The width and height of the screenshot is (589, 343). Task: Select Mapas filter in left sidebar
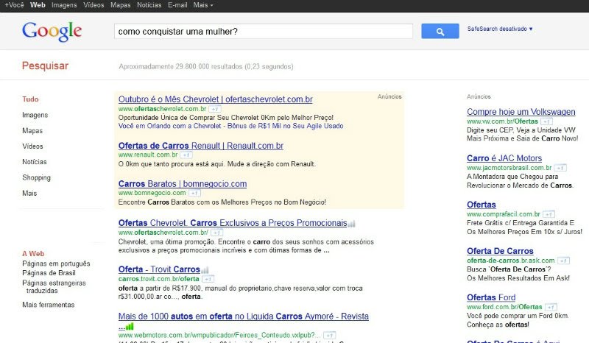(x=32, y=131)
